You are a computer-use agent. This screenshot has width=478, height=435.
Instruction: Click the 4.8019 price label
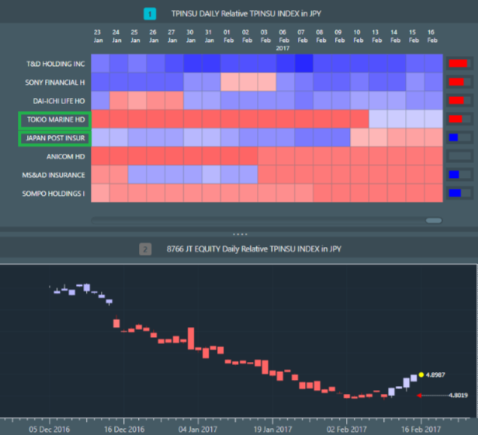(458, 395)
